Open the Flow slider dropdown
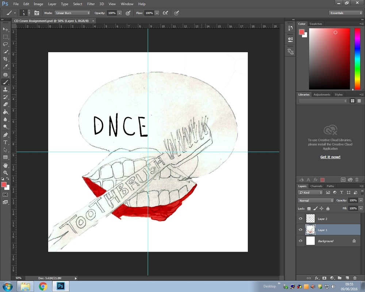Screen dimensions: 365x292 pos(157,13)
